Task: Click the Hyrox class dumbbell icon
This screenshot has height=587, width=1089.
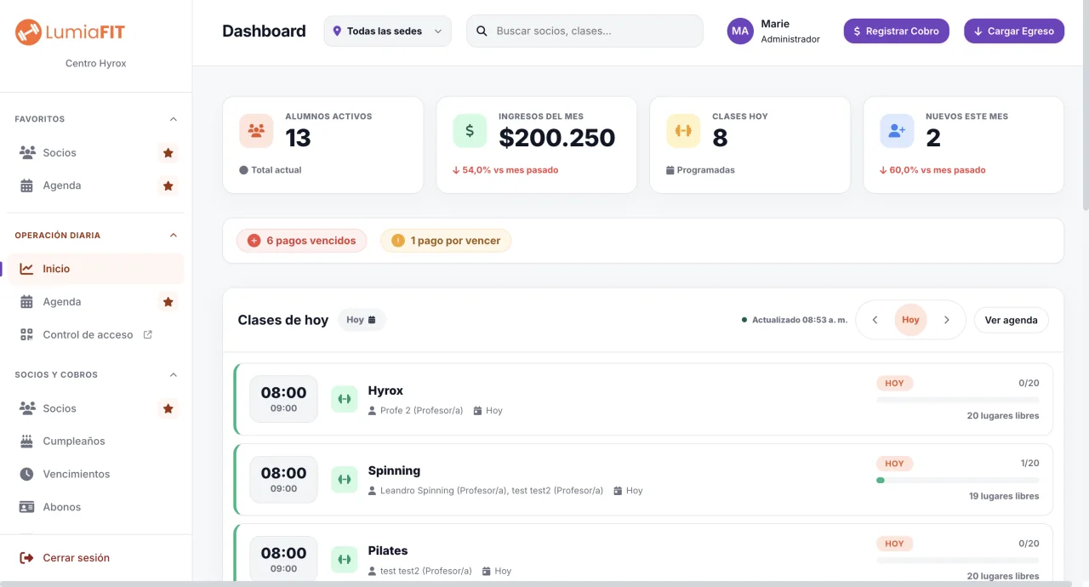Action: point(345,399)
